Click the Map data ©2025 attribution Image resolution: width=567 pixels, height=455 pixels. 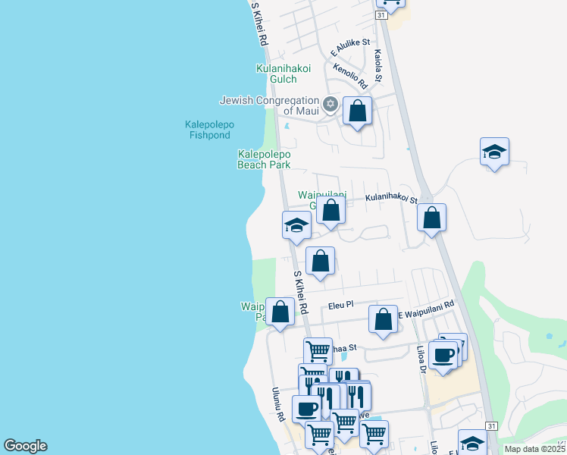point(535,449)
